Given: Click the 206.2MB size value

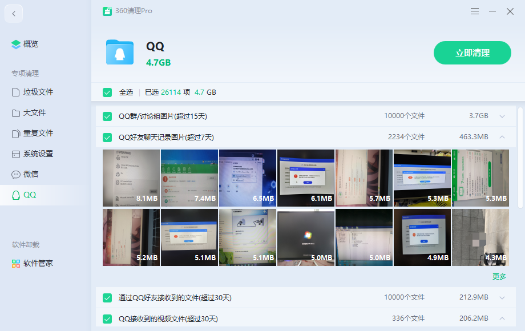Looking at the screenshot, I should [x=474, y=318].
